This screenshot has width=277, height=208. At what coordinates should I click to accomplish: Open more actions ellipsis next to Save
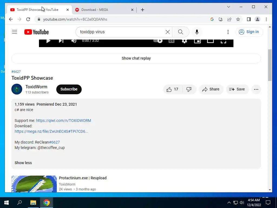click(x=256, y=89)
